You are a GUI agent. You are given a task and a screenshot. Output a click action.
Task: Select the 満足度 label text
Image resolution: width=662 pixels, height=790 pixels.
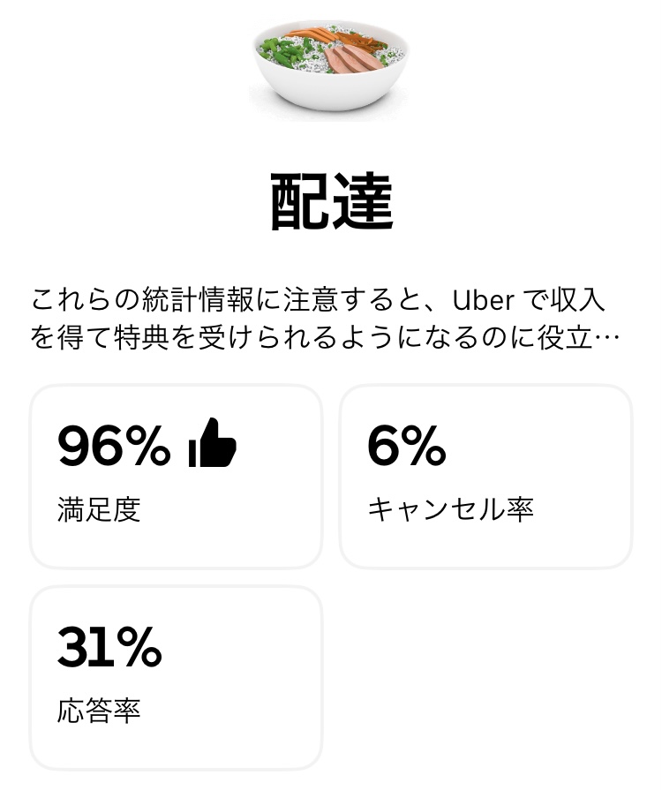pyautogui.click(x=99, y=510)
